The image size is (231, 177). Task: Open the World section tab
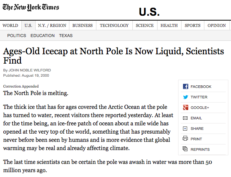pos(10,25)
